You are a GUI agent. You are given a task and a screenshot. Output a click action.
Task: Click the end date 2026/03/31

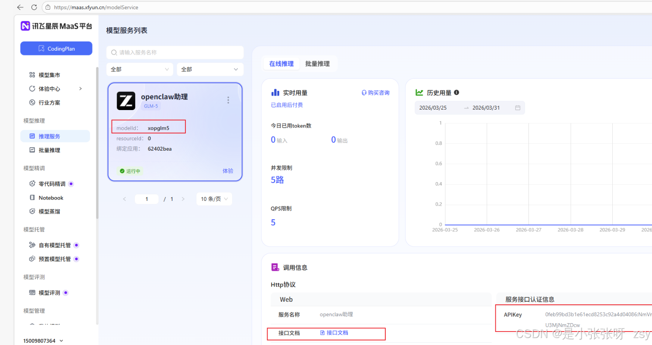point(486,108)
